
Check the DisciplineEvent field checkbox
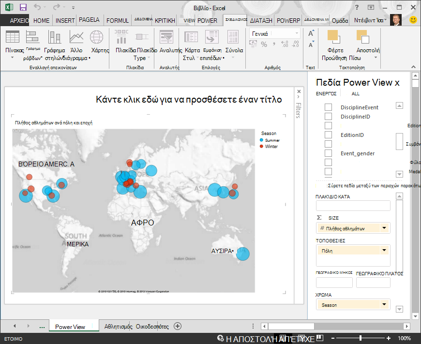(328, 107)
